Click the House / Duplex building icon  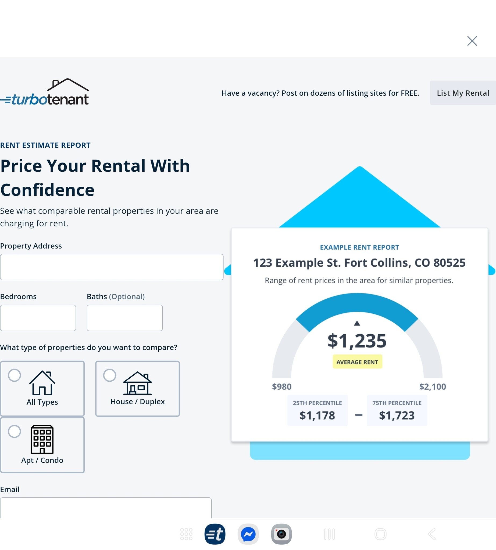[x=137, y=383]
